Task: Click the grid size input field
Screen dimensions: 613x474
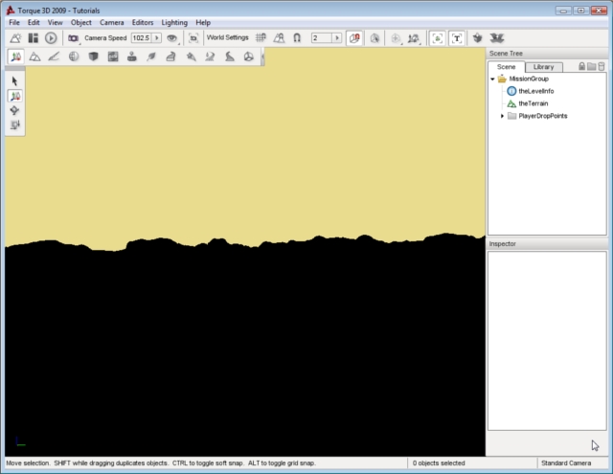Action: point(320,37)
